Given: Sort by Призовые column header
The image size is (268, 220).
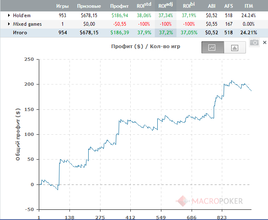Looking at the screenshot, I should pyautogui.click(x=89, y=6).
